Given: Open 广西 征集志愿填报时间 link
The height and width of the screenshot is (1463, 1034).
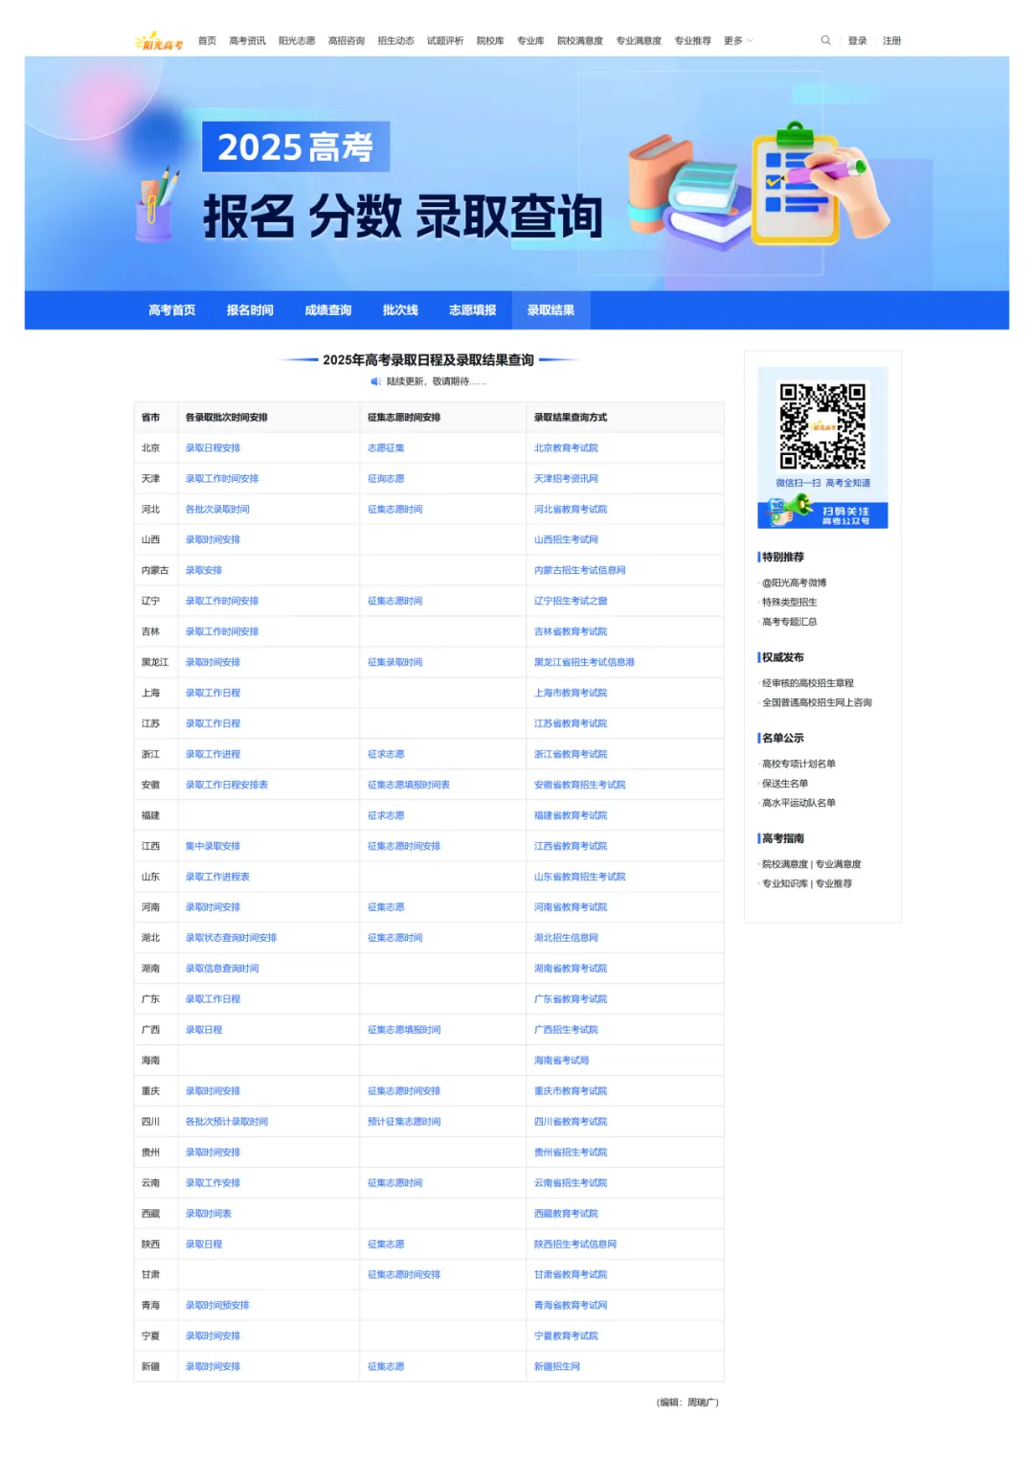Looking at the screenshot, I should [404, 1031].
